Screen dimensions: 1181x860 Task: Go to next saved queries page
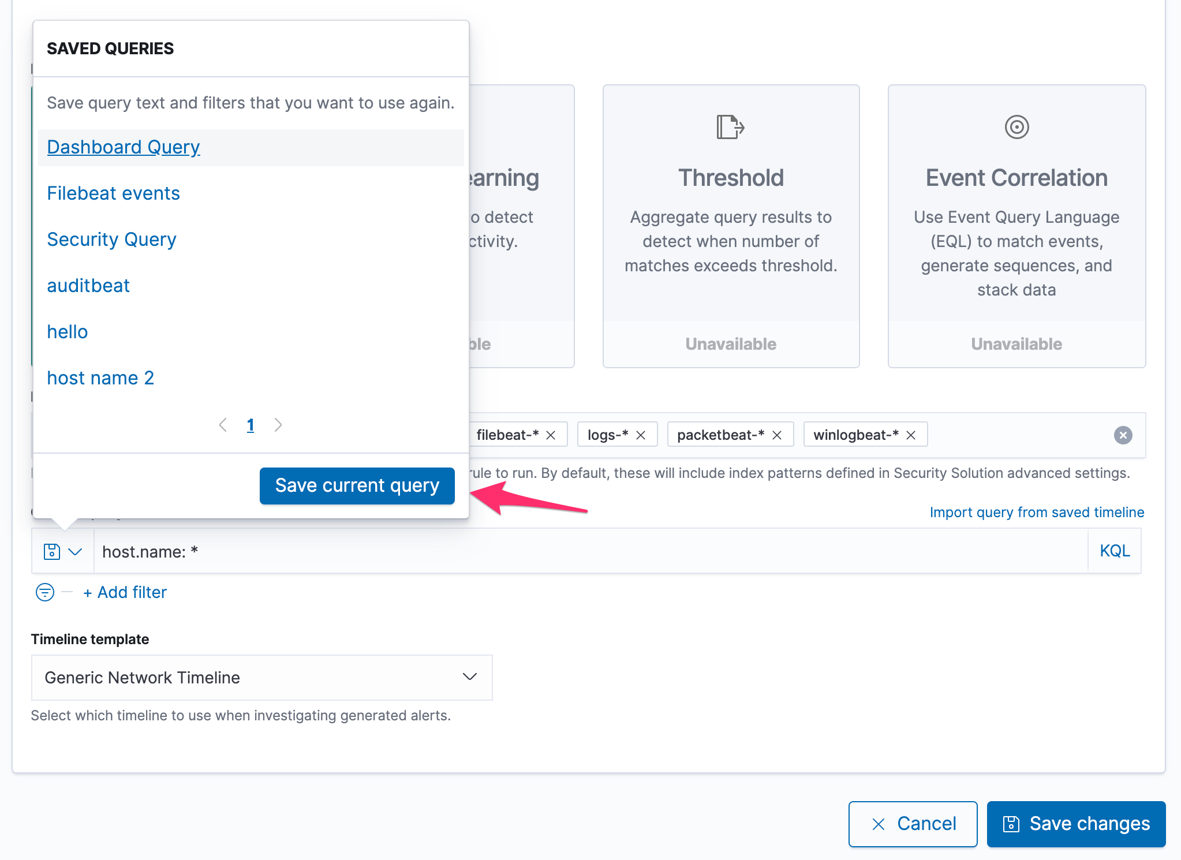pos(278,425)
